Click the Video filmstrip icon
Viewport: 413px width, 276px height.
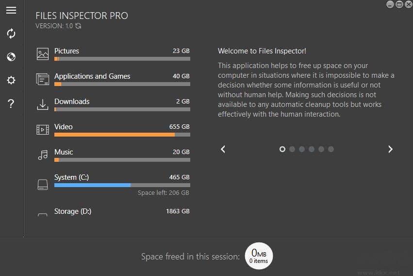[43, 130]
